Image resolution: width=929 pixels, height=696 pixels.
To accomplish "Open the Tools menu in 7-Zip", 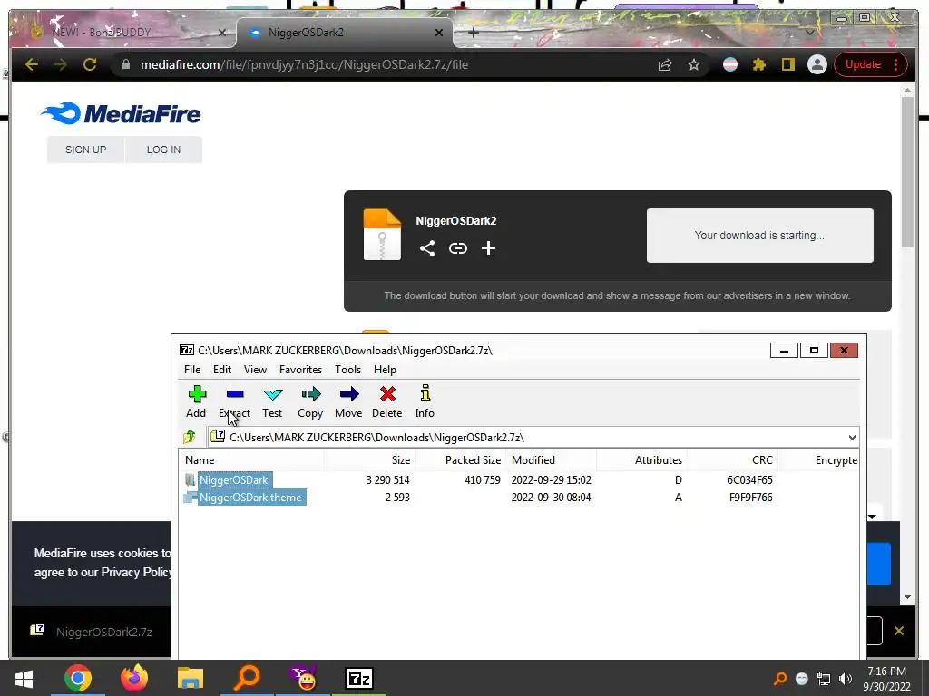I will [x=347, y=370].
